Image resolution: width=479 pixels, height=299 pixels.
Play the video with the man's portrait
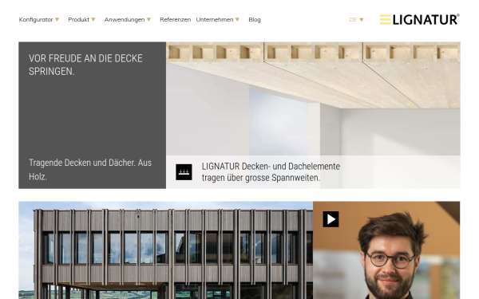pyautogui.click(x=331, y=219)
